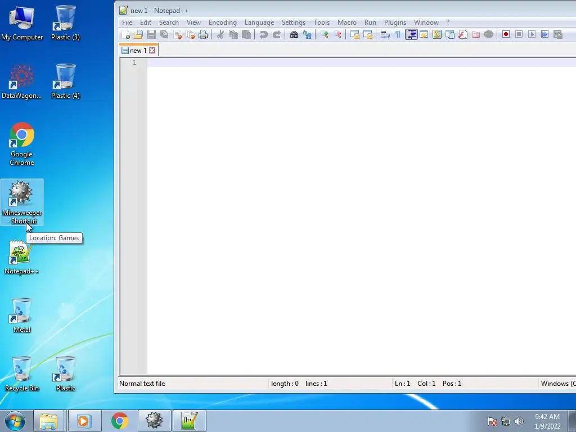Image resolution: width=576 pixels, height=432 pixels.
Task: Select the My Computer desktop icon
Action: [22, 22]
